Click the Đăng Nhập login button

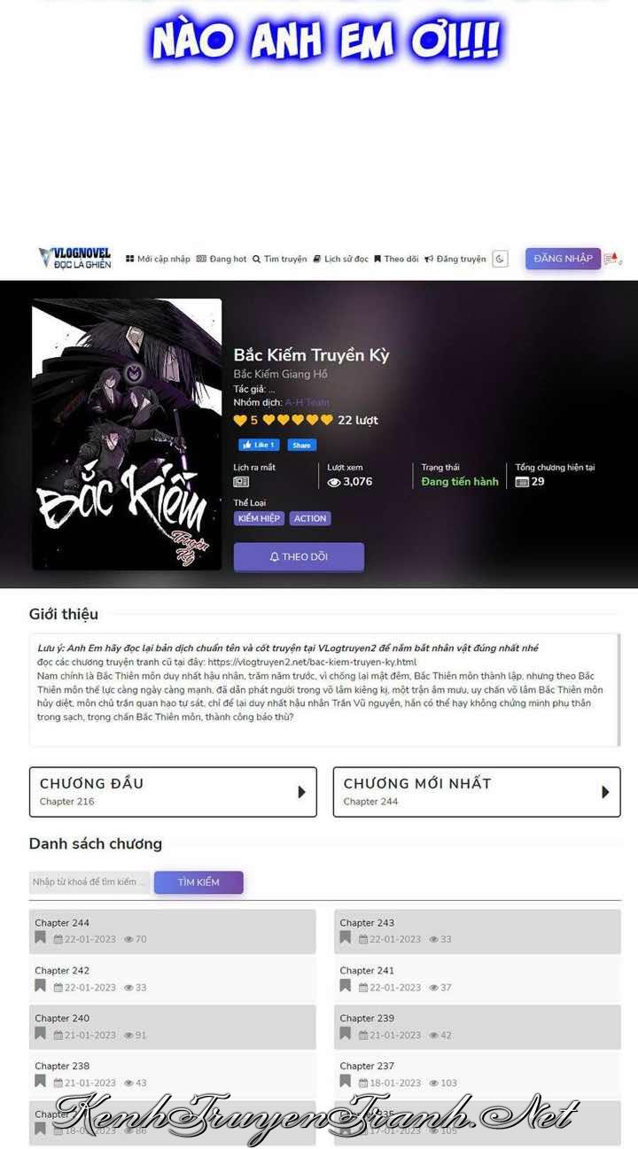click(564, 259)
